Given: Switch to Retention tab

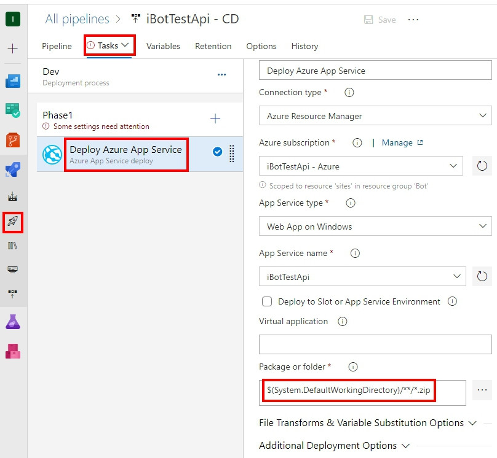Looking at the screenshot, I should 213,46.
